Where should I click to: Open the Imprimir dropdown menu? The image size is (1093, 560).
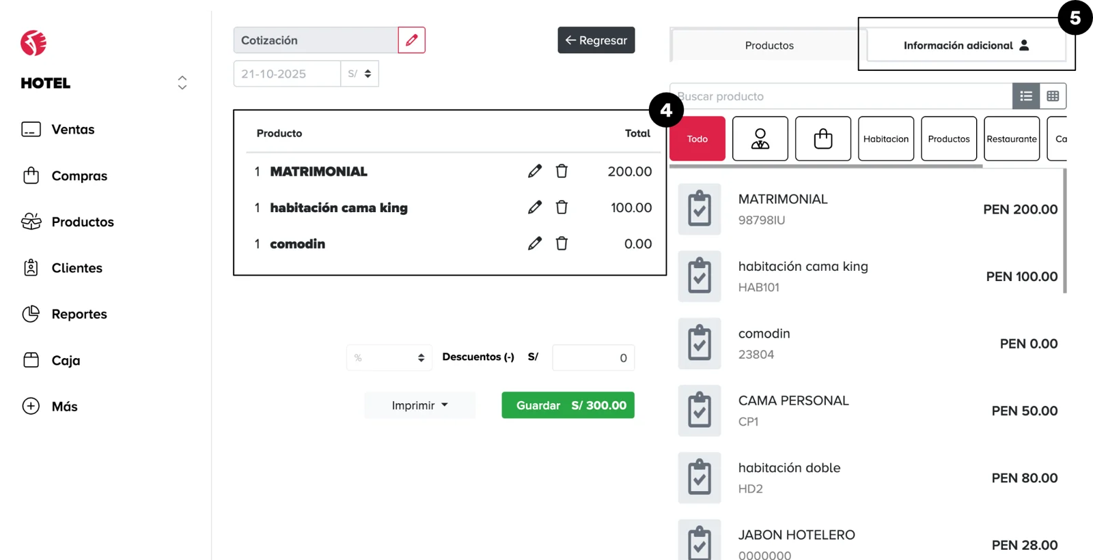point(419,405)
